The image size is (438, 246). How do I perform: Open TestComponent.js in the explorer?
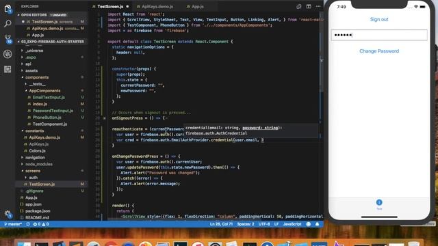click(50, 124)
